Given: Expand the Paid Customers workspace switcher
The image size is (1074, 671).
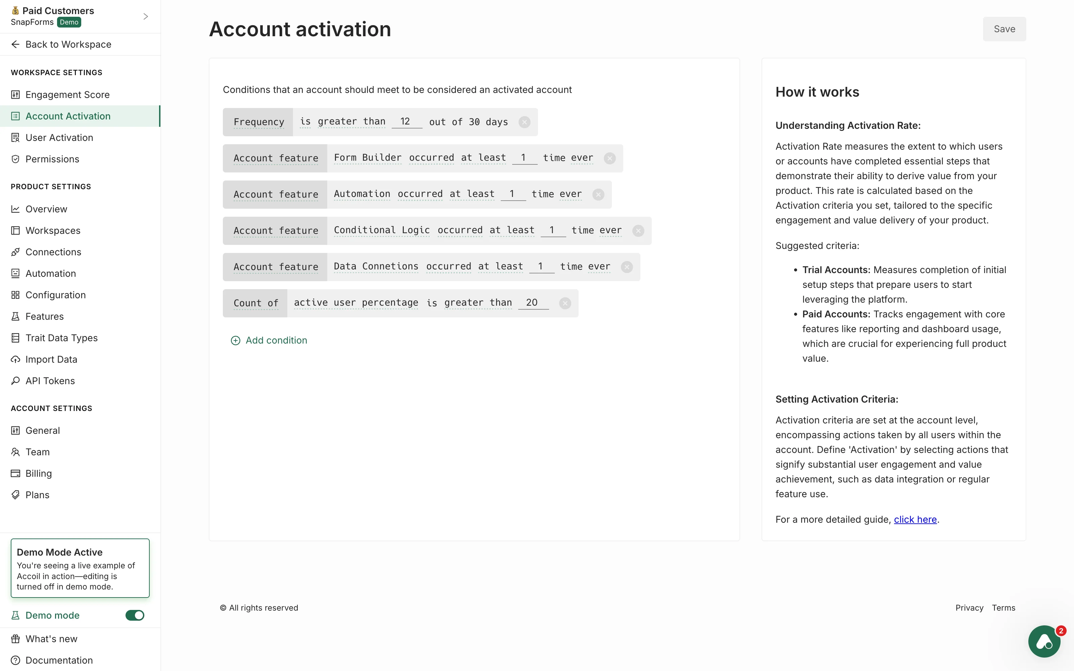Looking at the screenshot, I should [x=146, y=16].
